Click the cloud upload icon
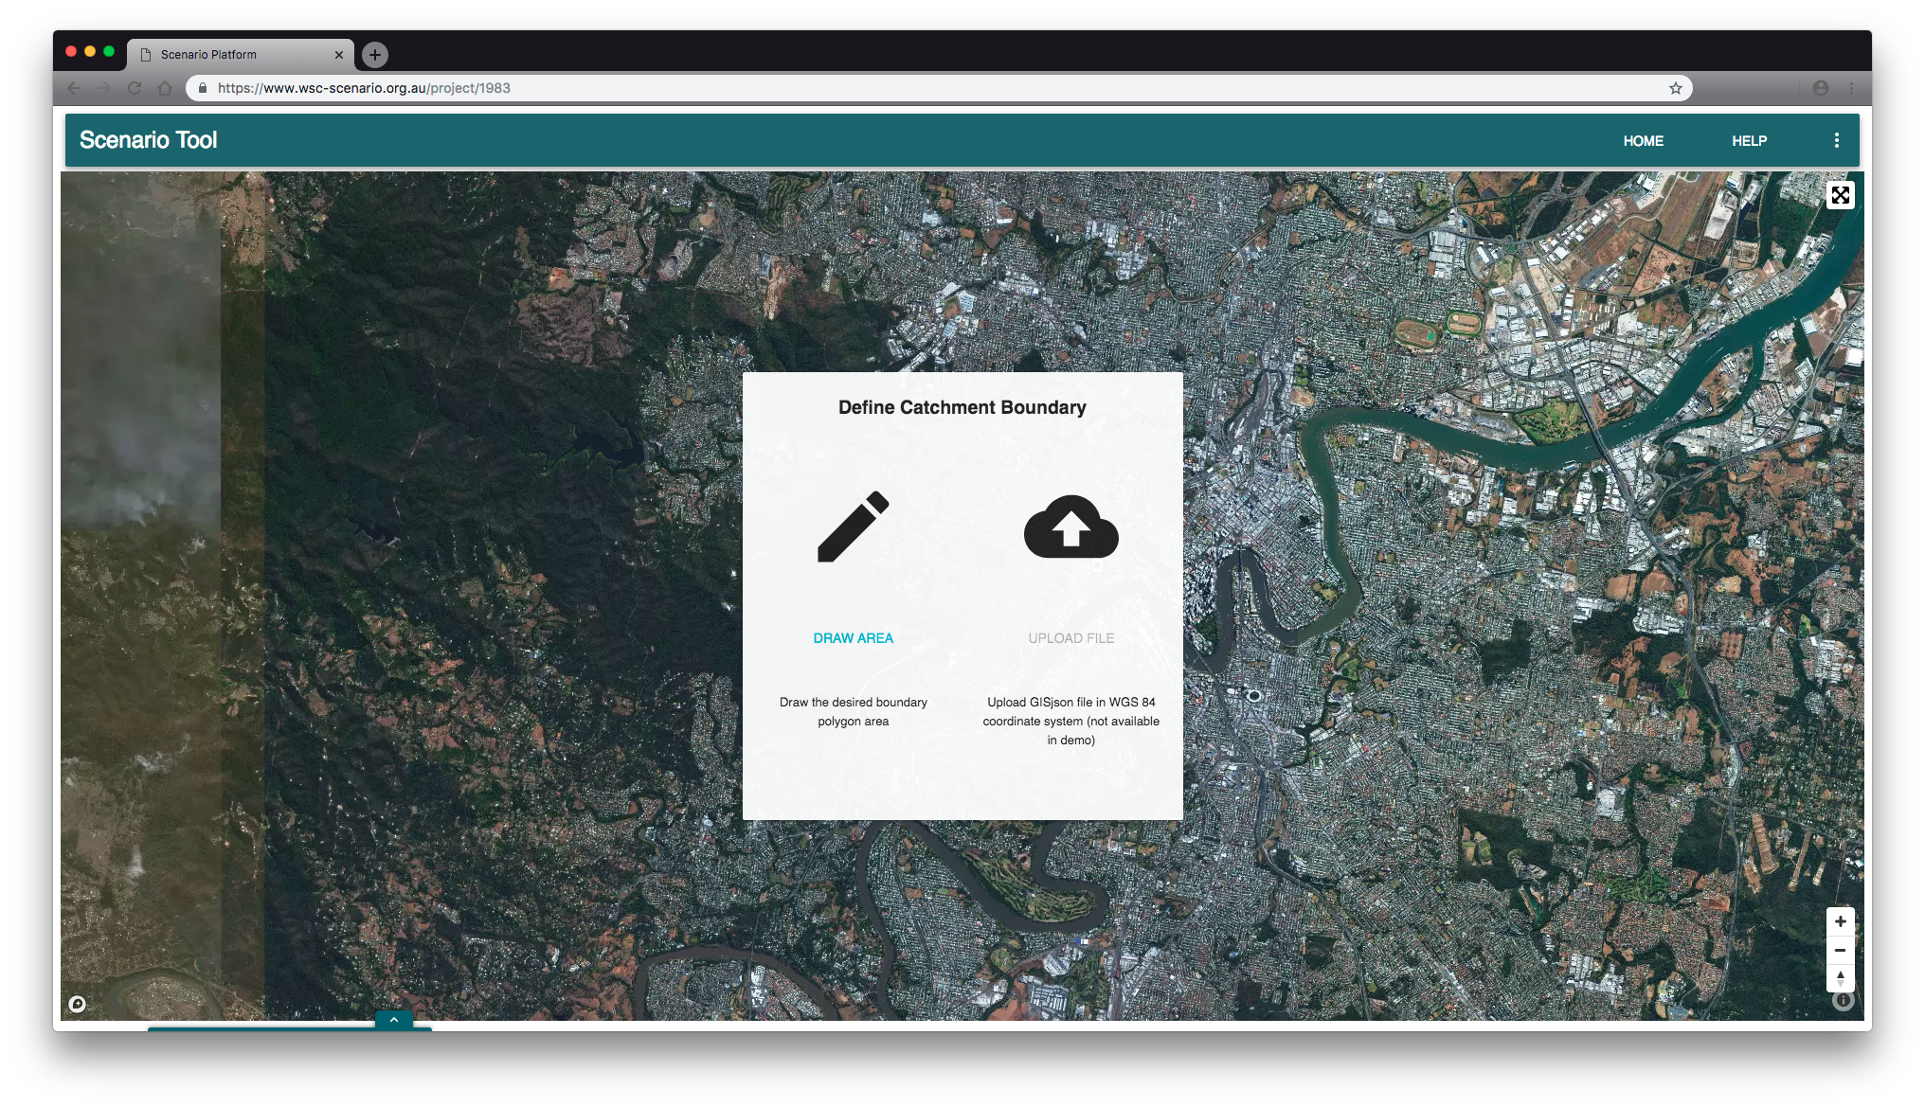Viewport: 1925px width, 1107px height. pos(1070,527)
